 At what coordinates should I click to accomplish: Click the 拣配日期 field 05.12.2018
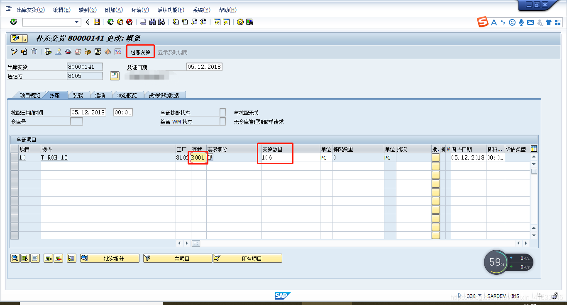pyautogui.click(x=88, y=112)
